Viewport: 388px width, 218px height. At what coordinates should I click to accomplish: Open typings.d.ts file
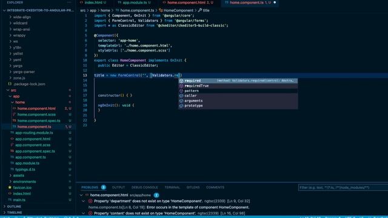click(25, 170)
